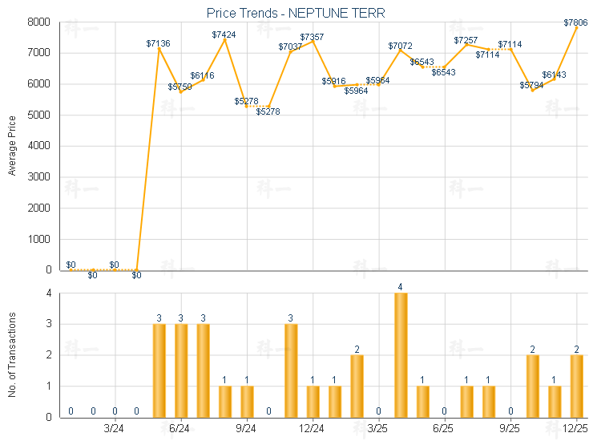Viewport: 593px width, 441px height.
Task: Select the $5750 data point
Action: coord(181,91)
